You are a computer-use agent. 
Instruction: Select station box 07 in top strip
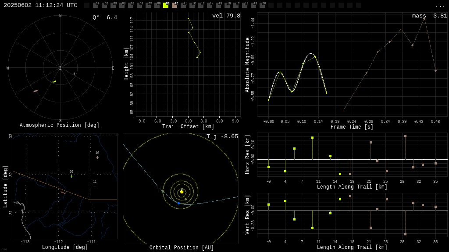(148, 5)
